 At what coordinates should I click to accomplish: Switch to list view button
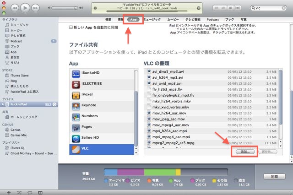[216, 8]
